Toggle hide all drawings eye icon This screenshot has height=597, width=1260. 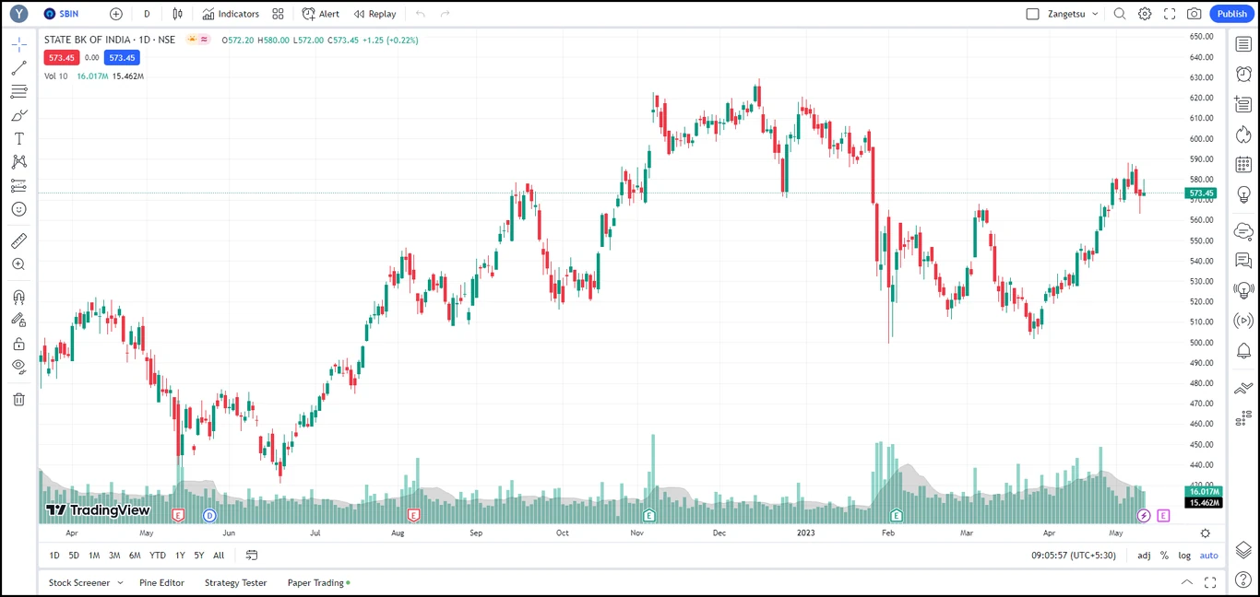tap(18, 367)
